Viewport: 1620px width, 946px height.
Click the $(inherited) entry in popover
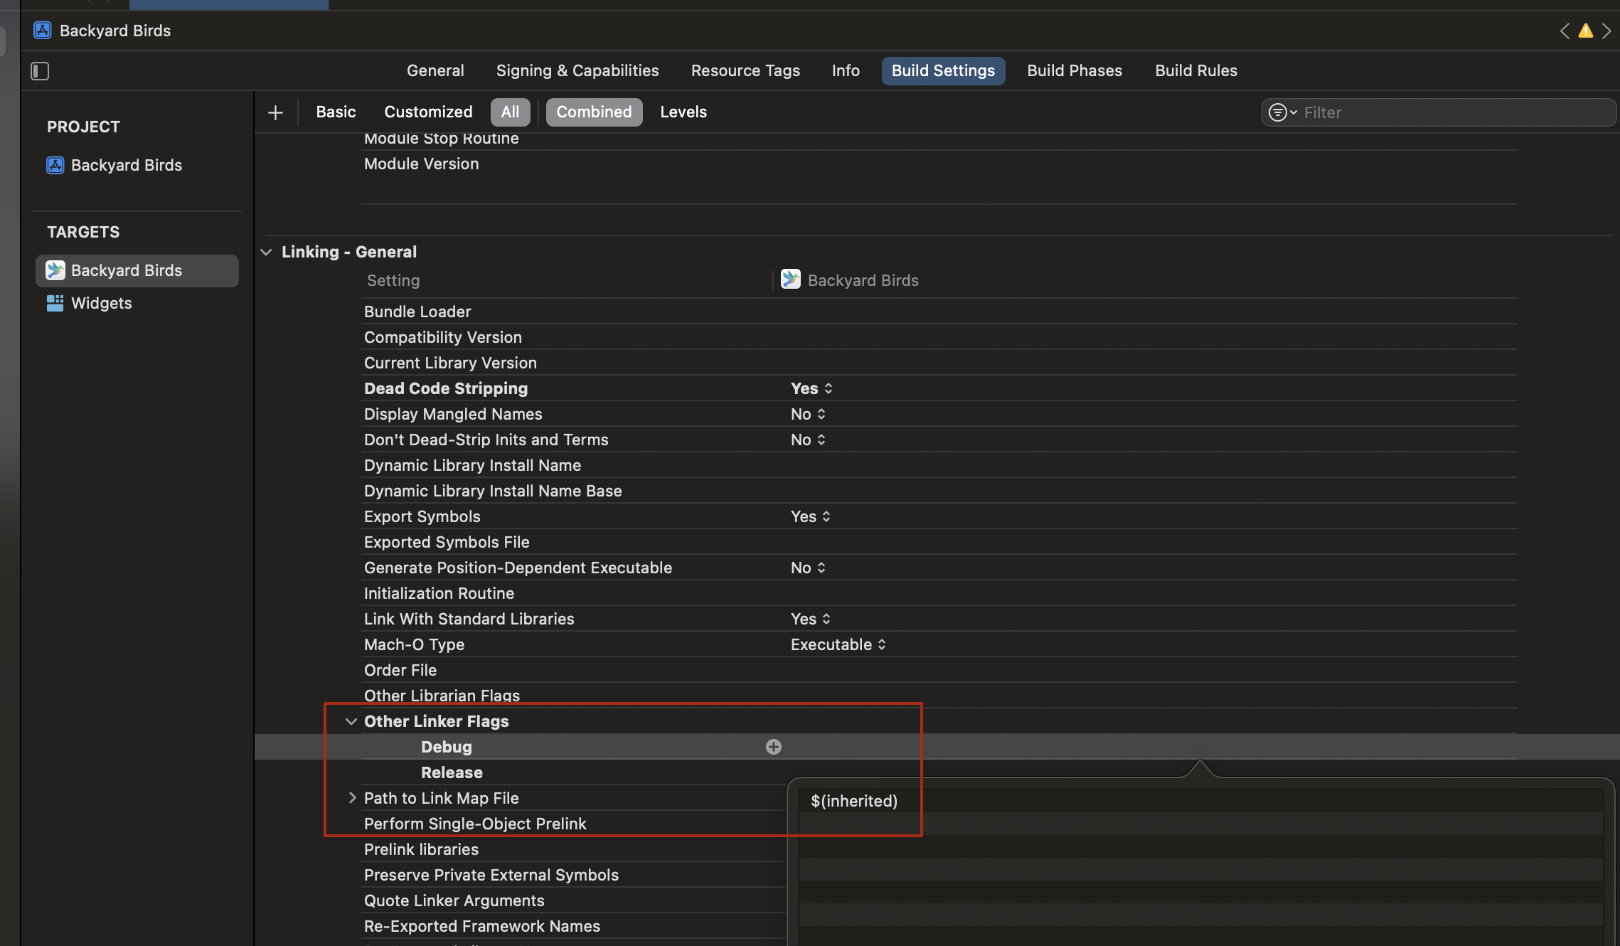(854, 801)
